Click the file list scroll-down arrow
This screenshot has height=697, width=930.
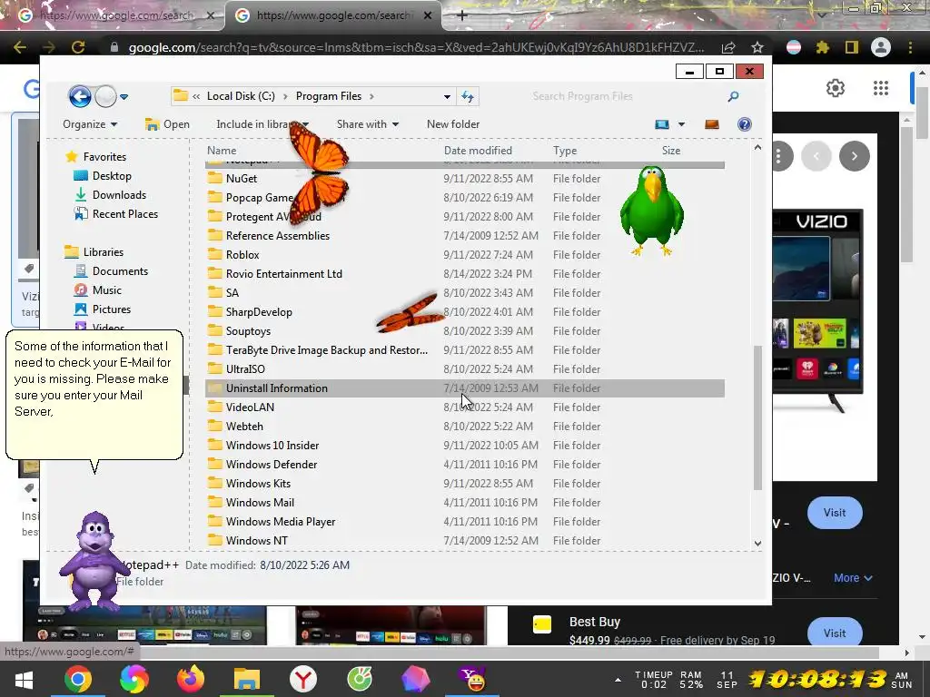point(757,543)
